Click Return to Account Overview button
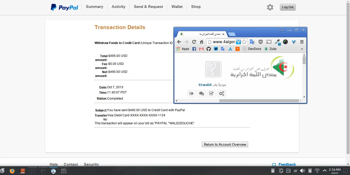Viewport: 350px width, 175px height. [225, 144]
